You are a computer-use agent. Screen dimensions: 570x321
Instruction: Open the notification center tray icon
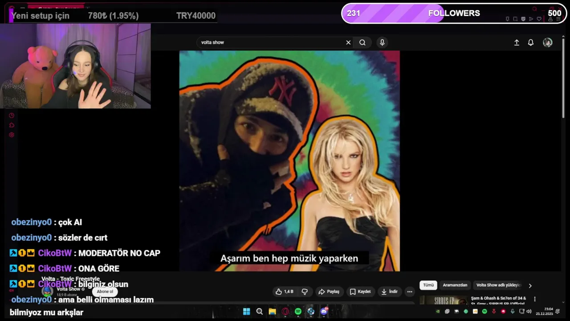pos(558,311)
